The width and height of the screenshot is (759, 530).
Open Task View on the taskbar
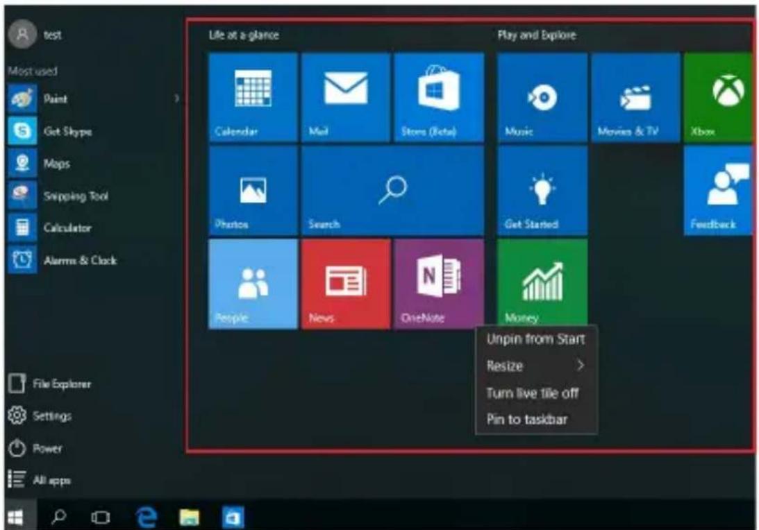pos(100,518)
